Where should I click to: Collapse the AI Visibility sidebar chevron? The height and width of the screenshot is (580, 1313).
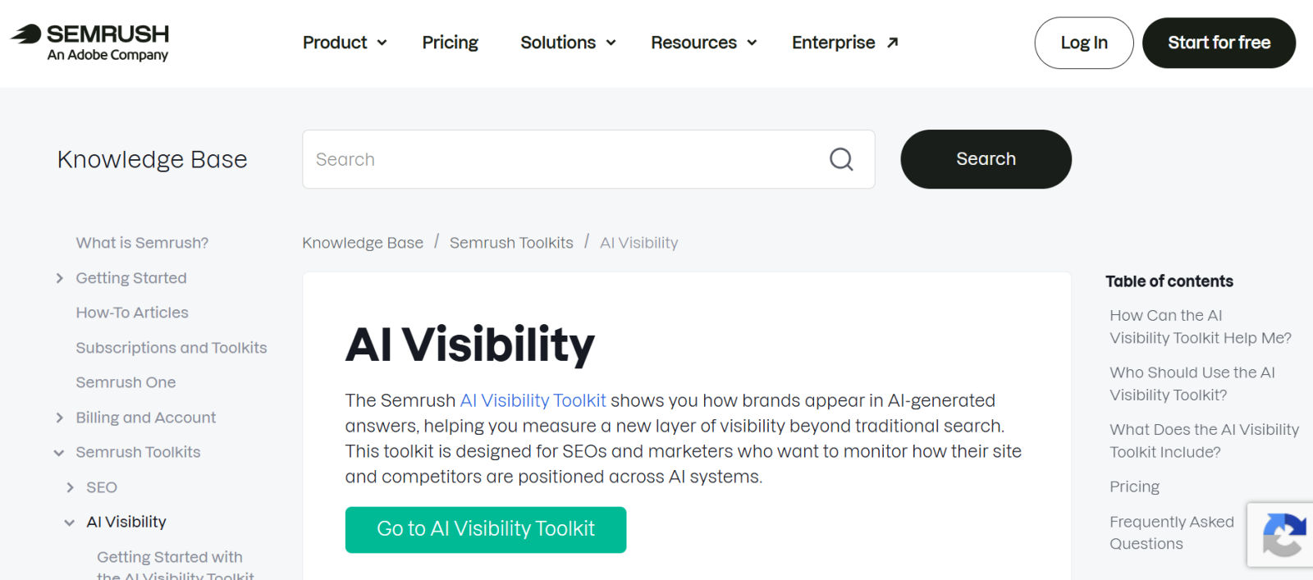coord(70,523)
